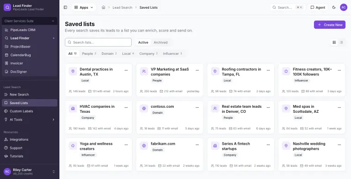Screen dimensions: 351x179
Task: Open options for HVAC companies in Texas
Action: point(126,107)
